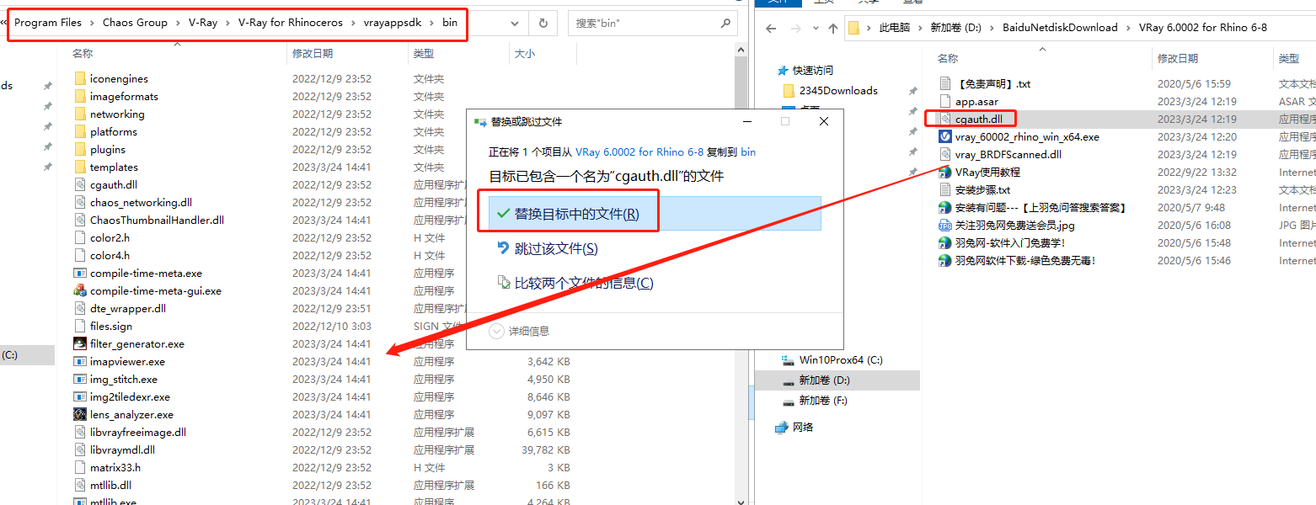Select the Program Files breadcrumb
Viewport: 1316px width, 505px height.
(x=48, y=23)
